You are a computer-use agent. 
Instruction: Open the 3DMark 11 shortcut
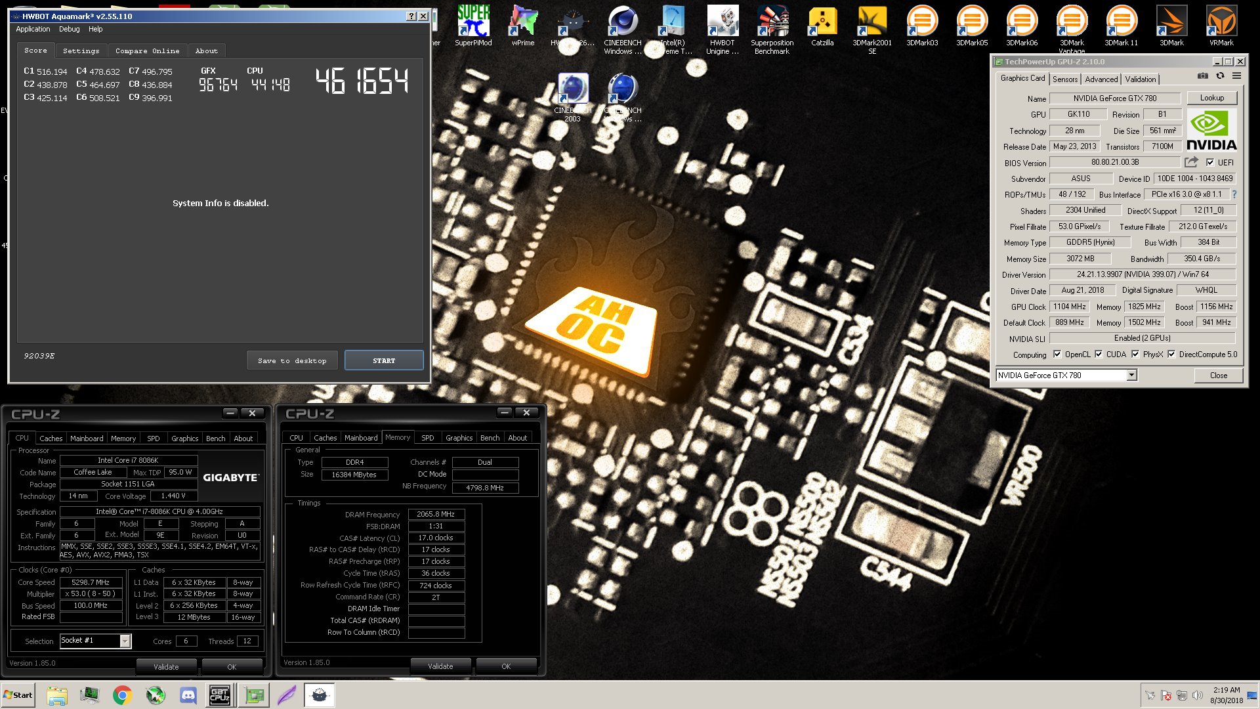[x=1122, y=26]
